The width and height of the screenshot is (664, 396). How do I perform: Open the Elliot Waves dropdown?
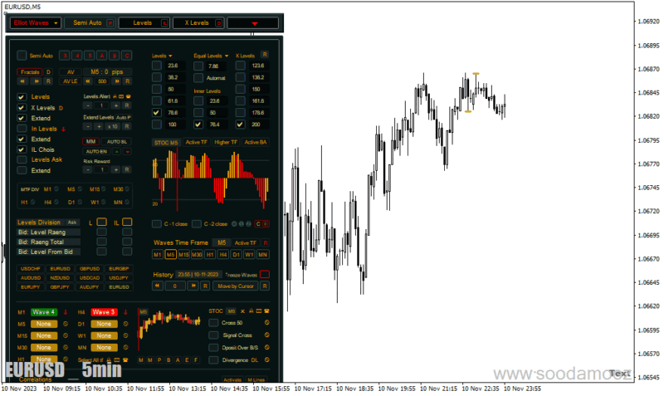click(x=36, y=23)
